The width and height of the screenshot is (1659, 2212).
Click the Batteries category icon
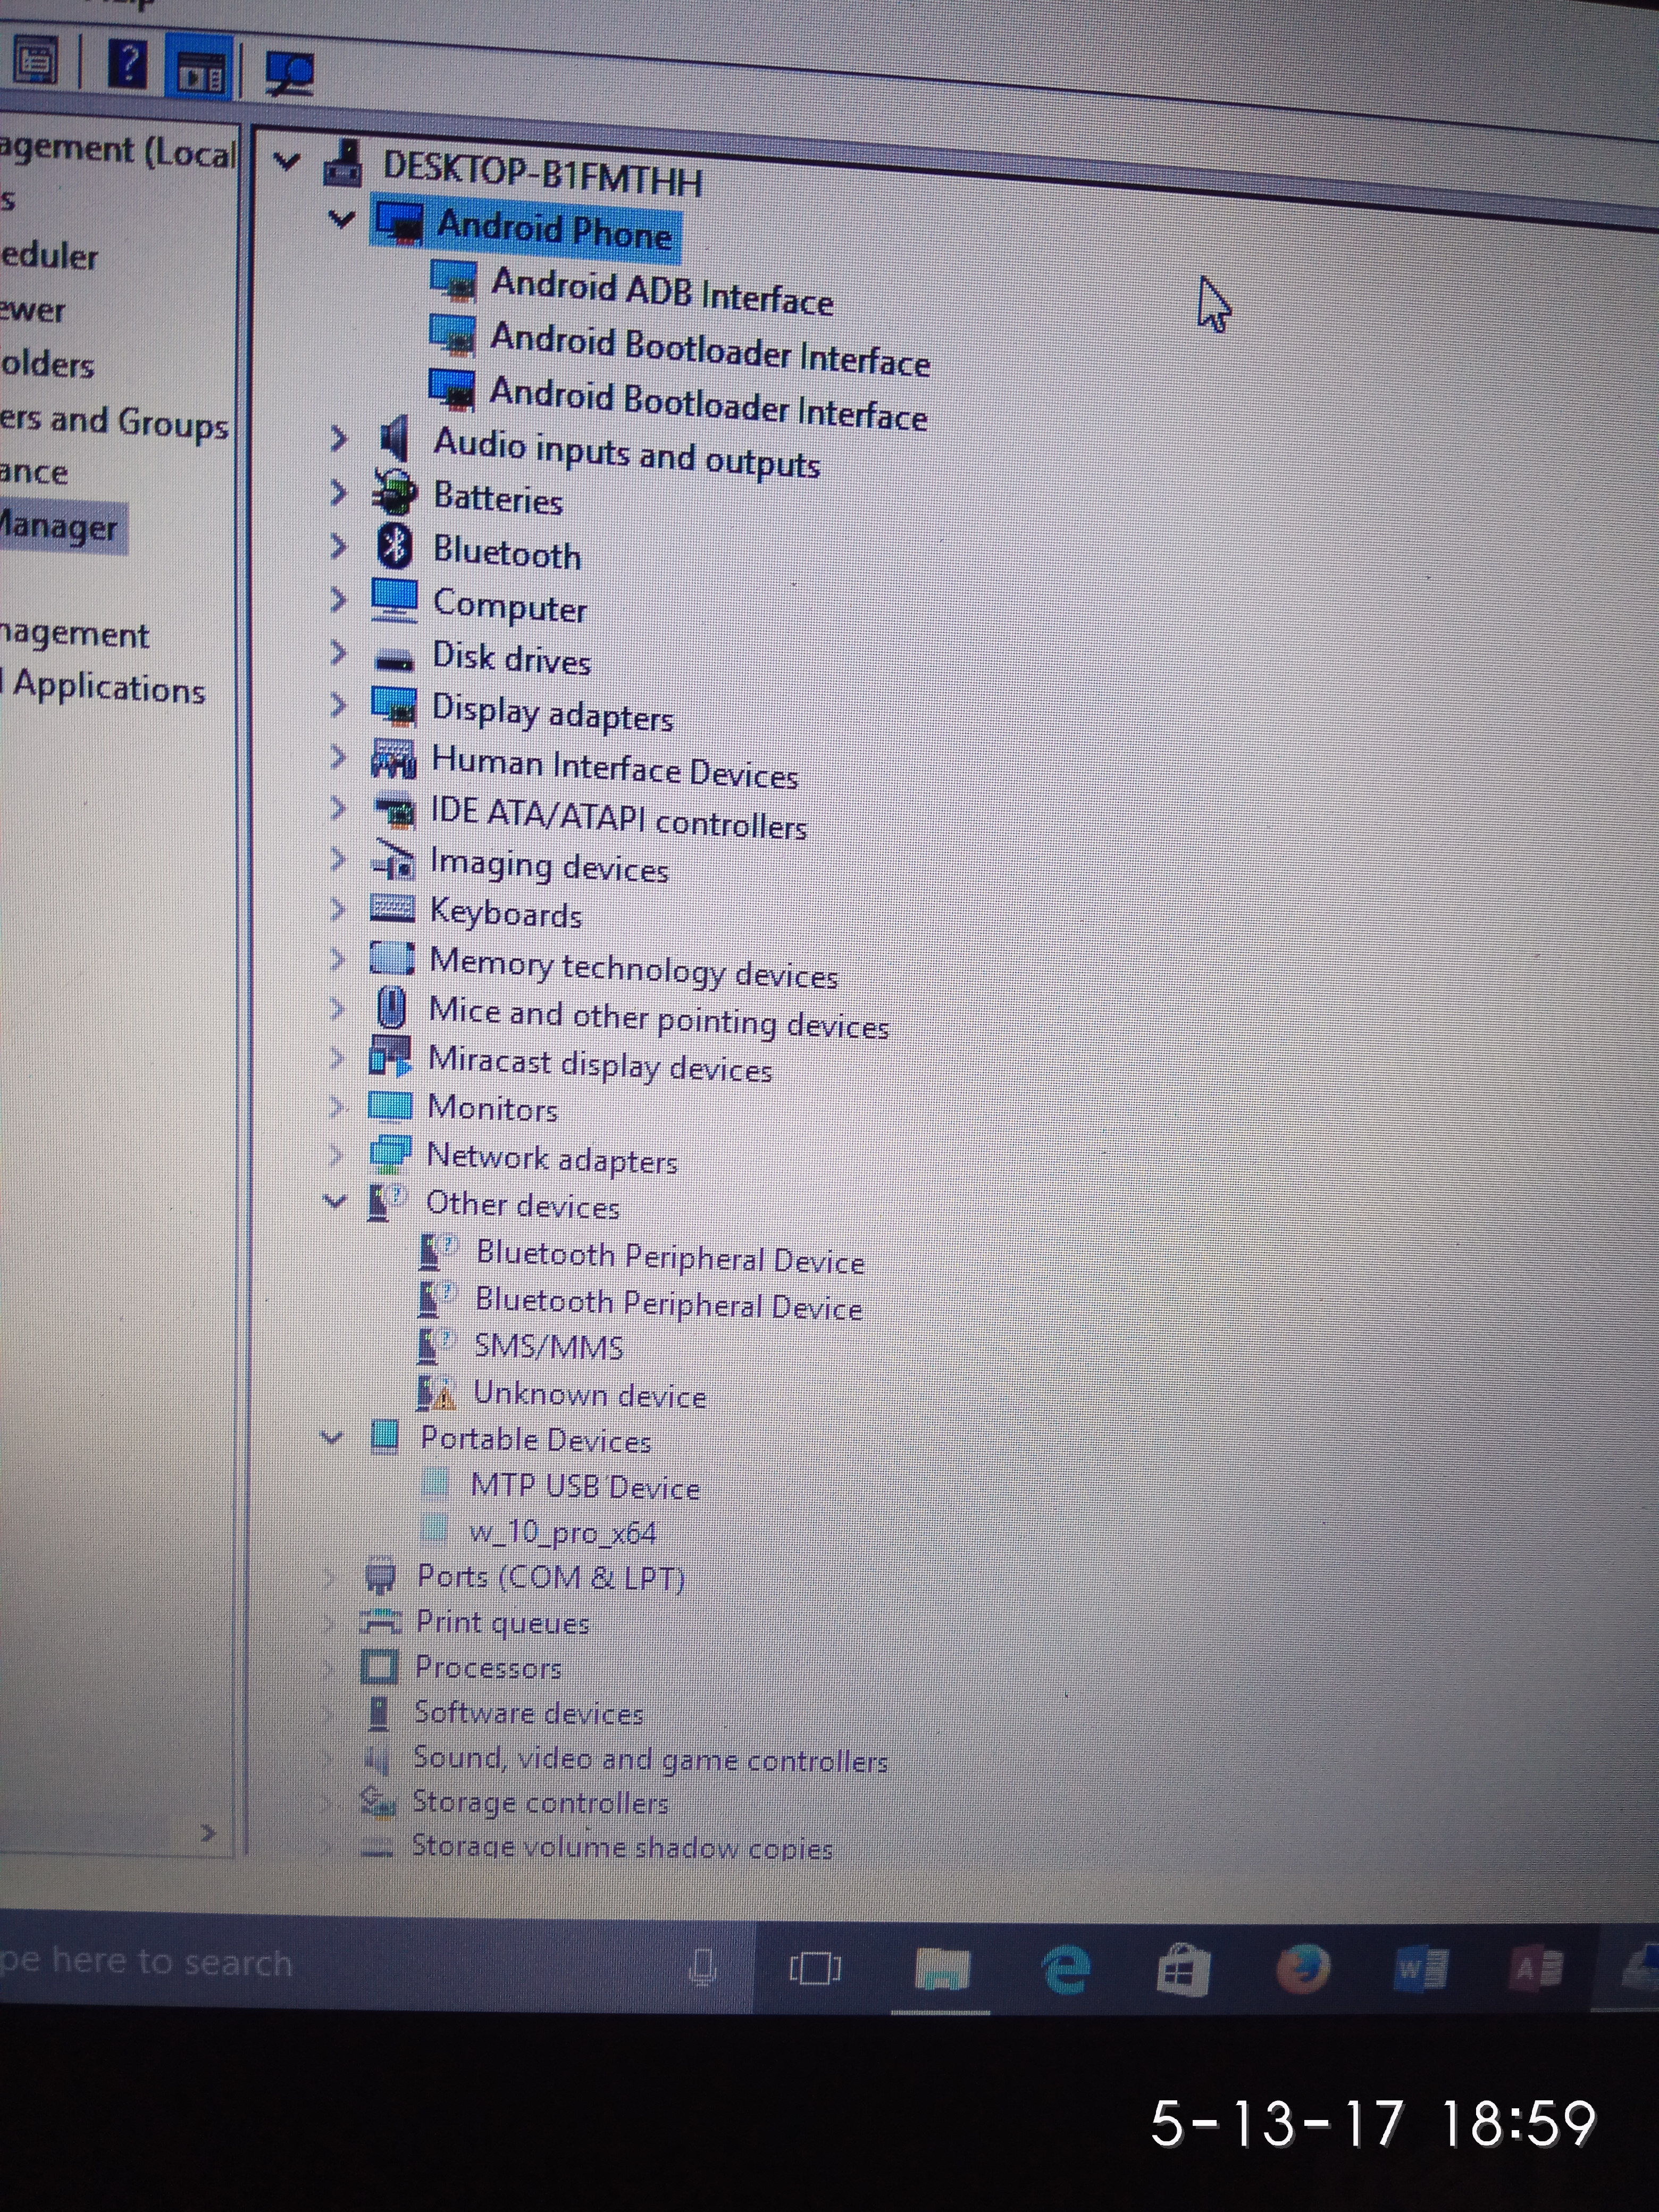point(394,492)
